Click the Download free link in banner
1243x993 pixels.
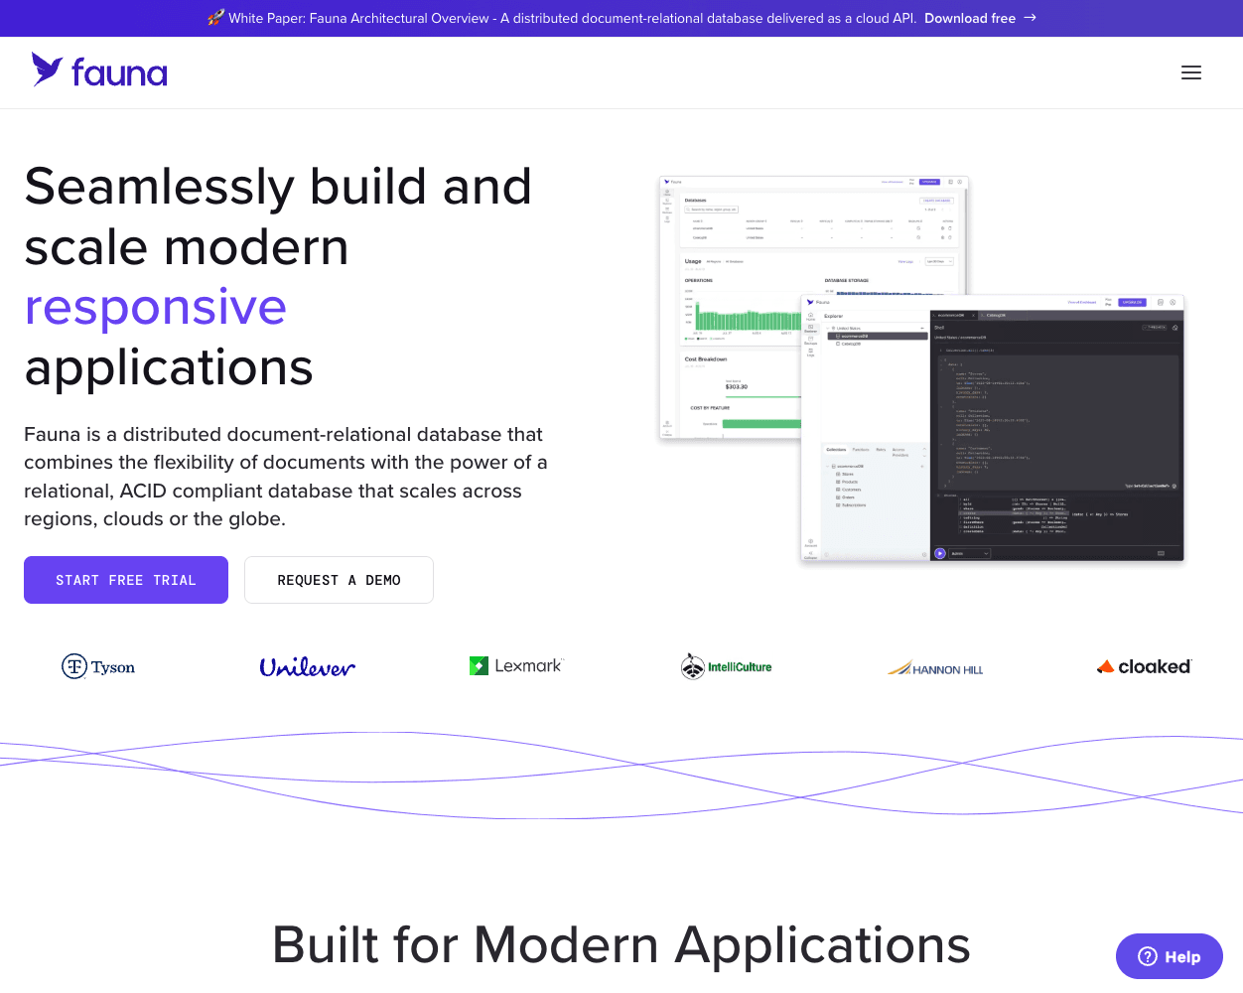(970, 18)
